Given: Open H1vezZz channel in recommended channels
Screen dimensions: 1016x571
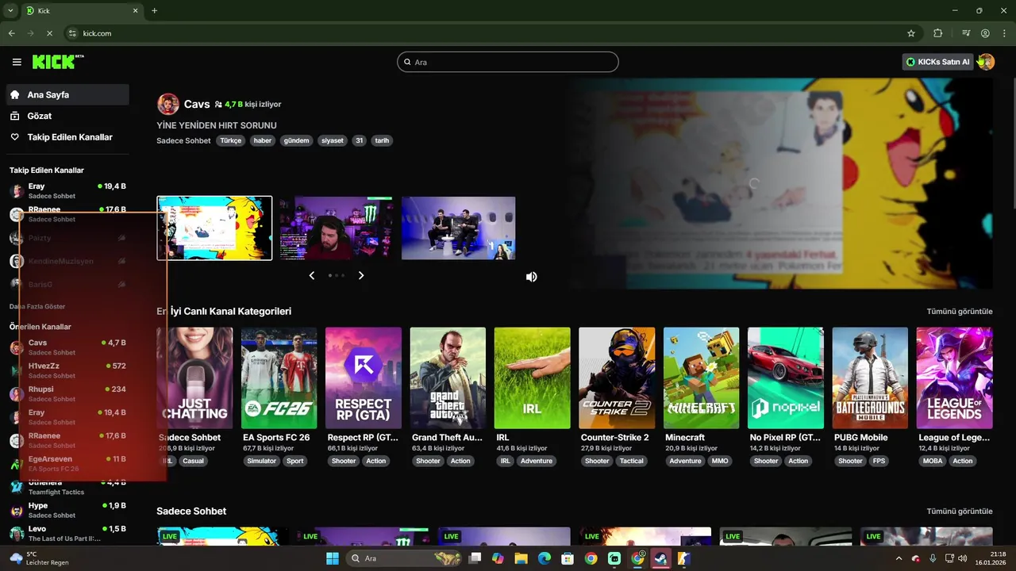Looking at the screenshot, I should tap(67, 370).
